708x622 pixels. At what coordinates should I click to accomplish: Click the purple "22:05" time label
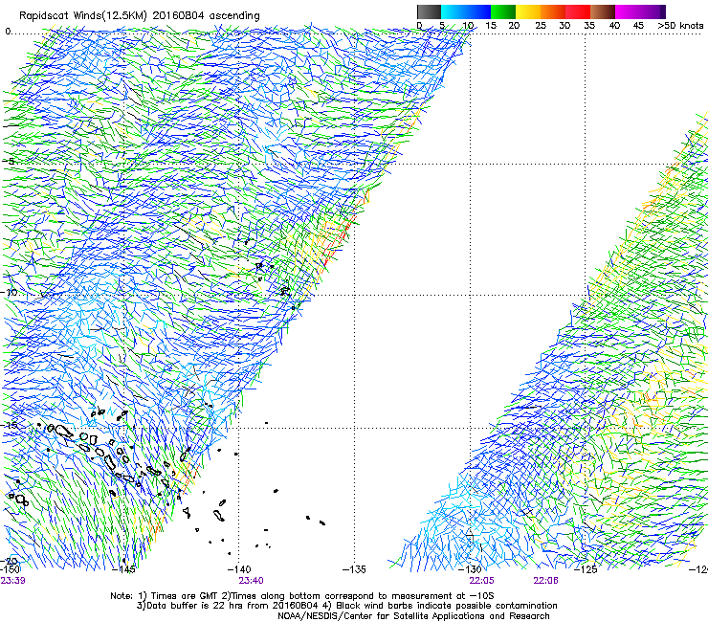[482, 581]
